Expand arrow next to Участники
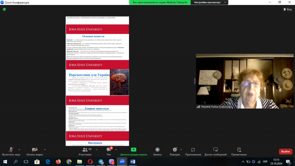295x166 pixels. (x=96, y=149)
